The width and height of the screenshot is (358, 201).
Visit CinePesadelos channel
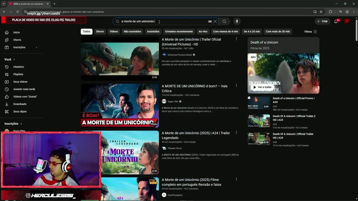click(x=175, y=195)
